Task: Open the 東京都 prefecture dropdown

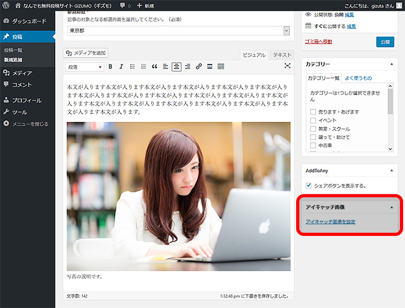Action: (x=286, y=30)
